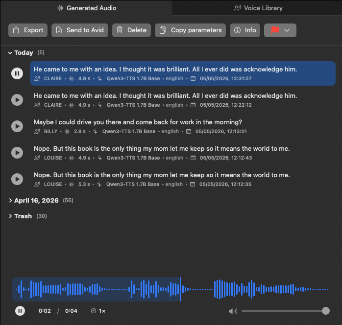Click the info circle icon
The width and height of the screenshot is (342, 325).
click(x=237, y=30)
